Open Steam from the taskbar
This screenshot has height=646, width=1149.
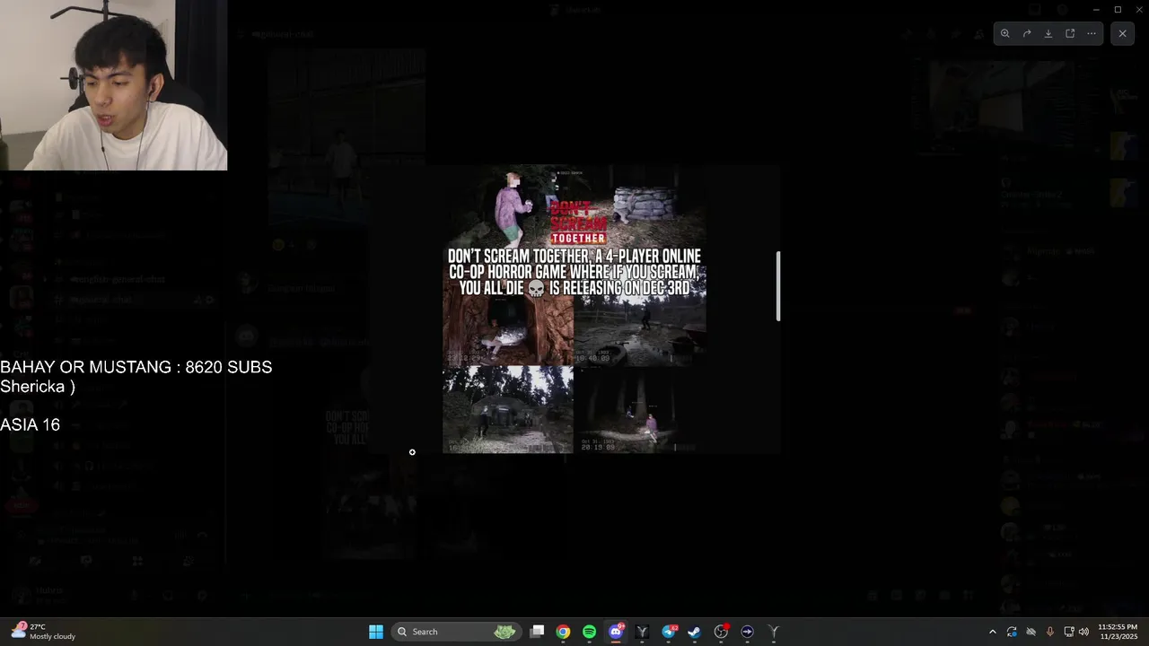[694, 632]
